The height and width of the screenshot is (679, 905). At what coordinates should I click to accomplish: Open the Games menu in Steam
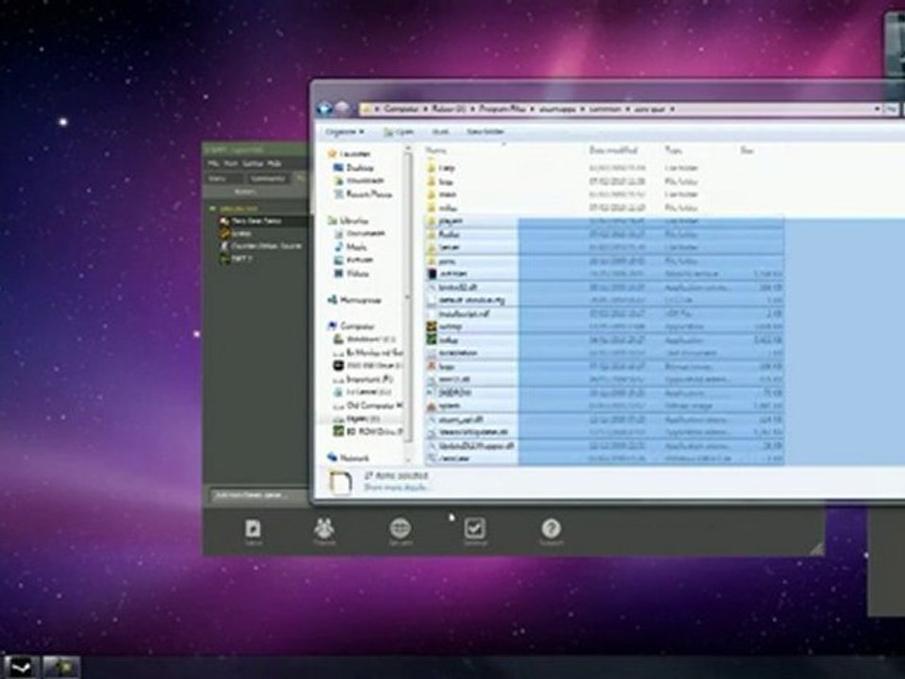pyautogui.click(x=253, y=163)
